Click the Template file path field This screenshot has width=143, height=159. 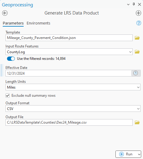(69, 38)
